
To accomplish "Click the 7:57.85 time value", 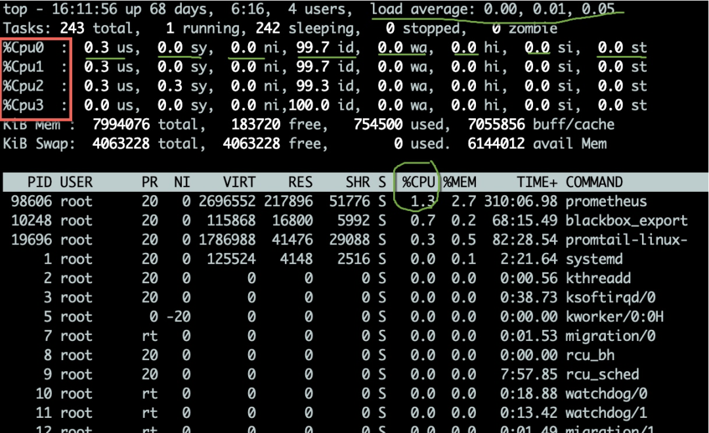I will (x=529, y=375).
